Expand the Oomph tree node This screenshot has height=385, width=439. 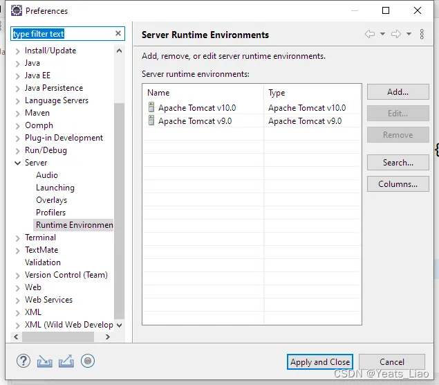(18, 126)
